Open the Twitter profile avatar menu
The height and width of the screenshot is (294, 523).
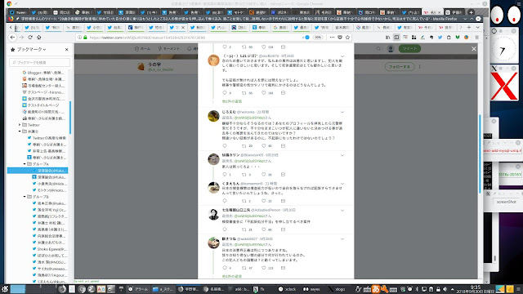click(x=391, y=49)
